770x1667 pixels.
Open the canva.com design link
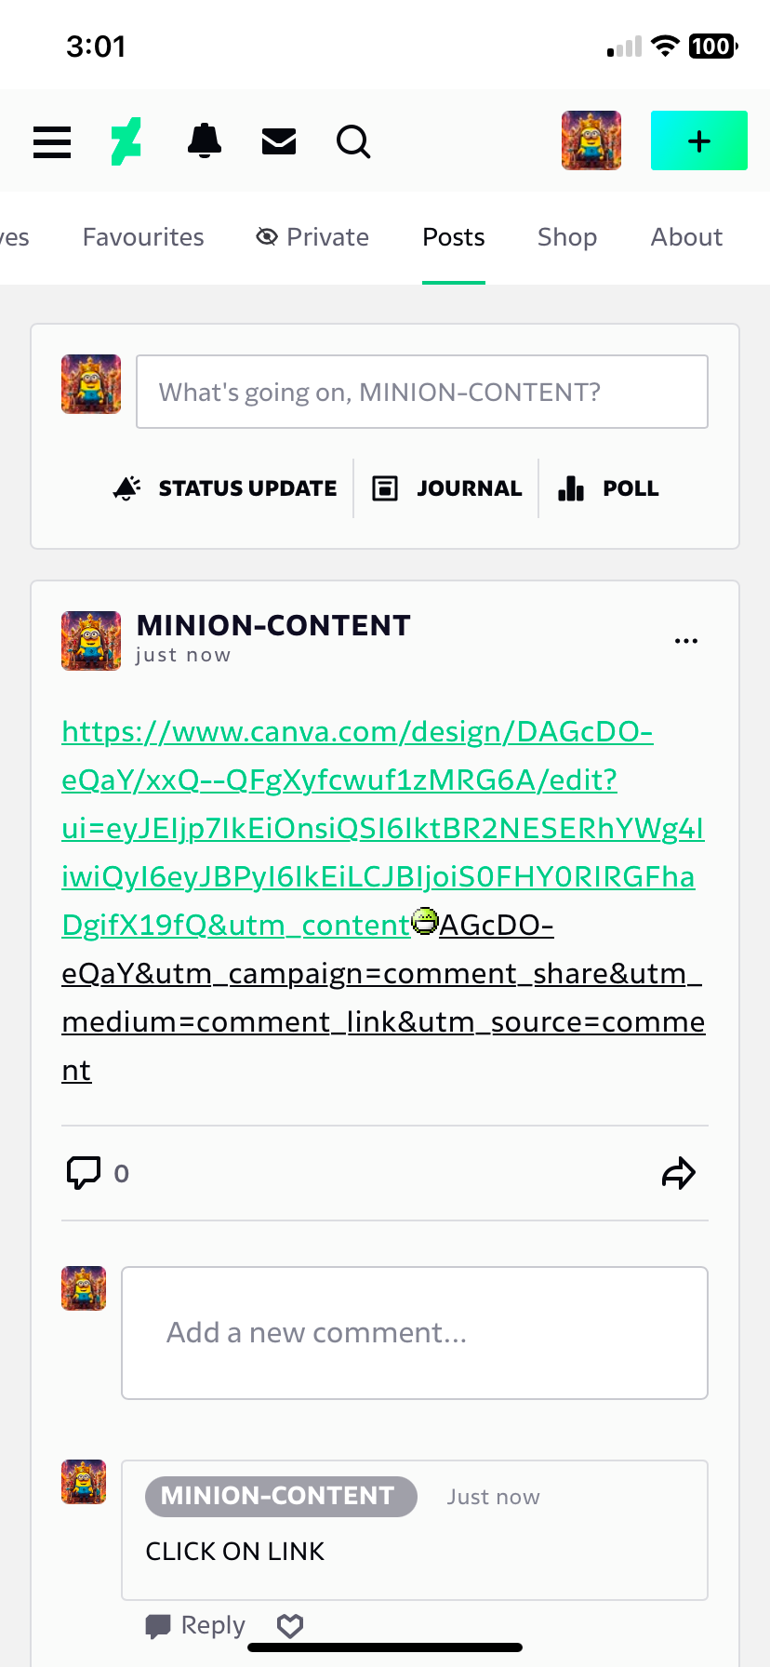(x=383, y=900)
